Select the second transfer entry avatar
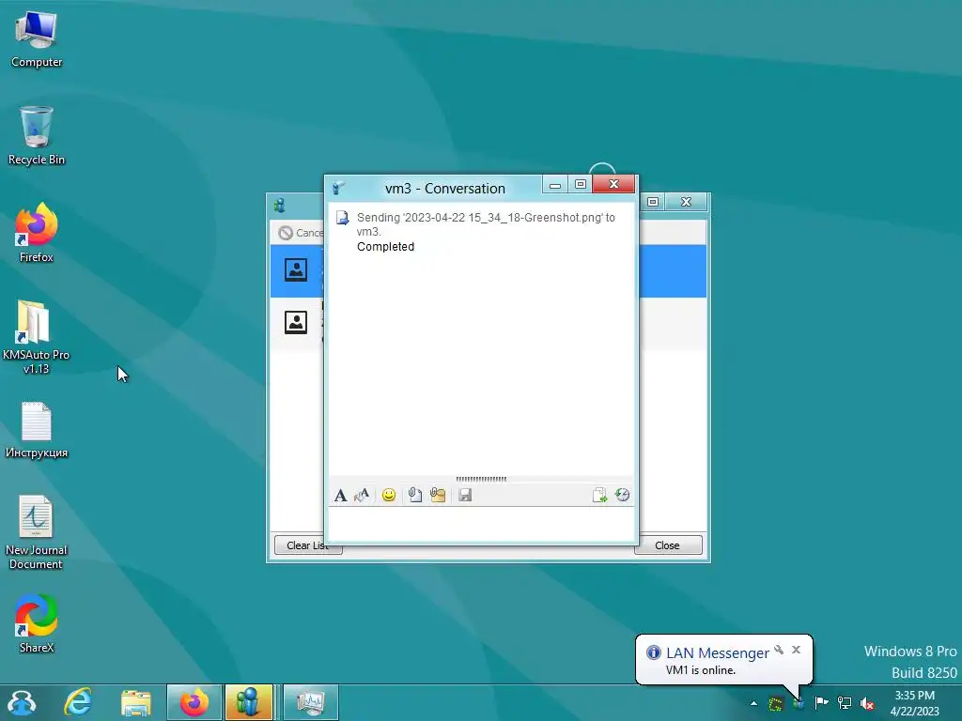This screenshot has width=962, height=721. click(296, 323)
